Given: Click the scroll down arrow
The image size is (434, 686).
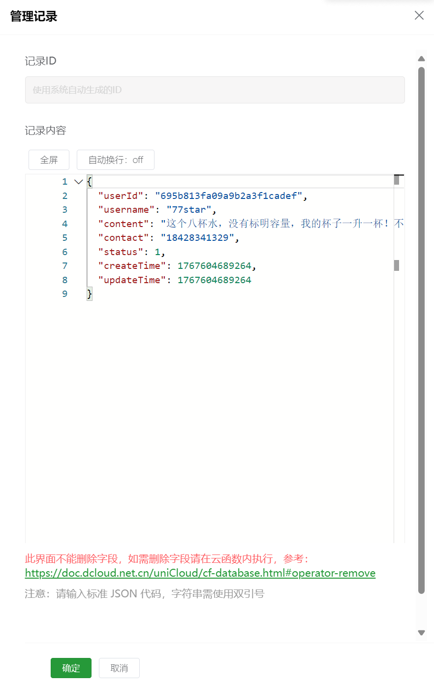Looking at the screenshot, I should point(421,633).
